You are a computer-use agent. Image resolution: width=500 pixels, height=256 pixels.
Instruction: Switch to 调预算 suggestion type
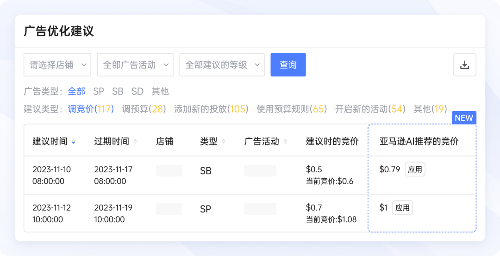pos(144,109)
